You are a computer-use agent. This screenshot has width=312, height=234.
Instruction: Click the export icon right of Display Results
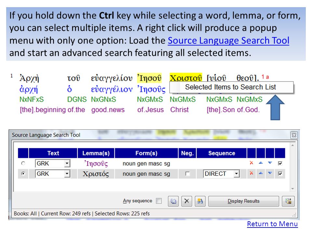coord(288,201)
